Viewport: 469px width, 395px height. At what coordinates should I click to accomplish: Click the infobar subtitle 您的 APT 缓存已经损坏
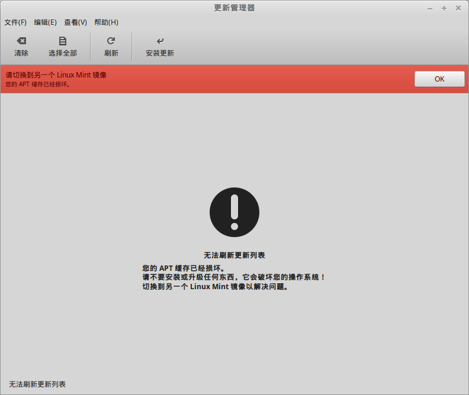point(38,84)
